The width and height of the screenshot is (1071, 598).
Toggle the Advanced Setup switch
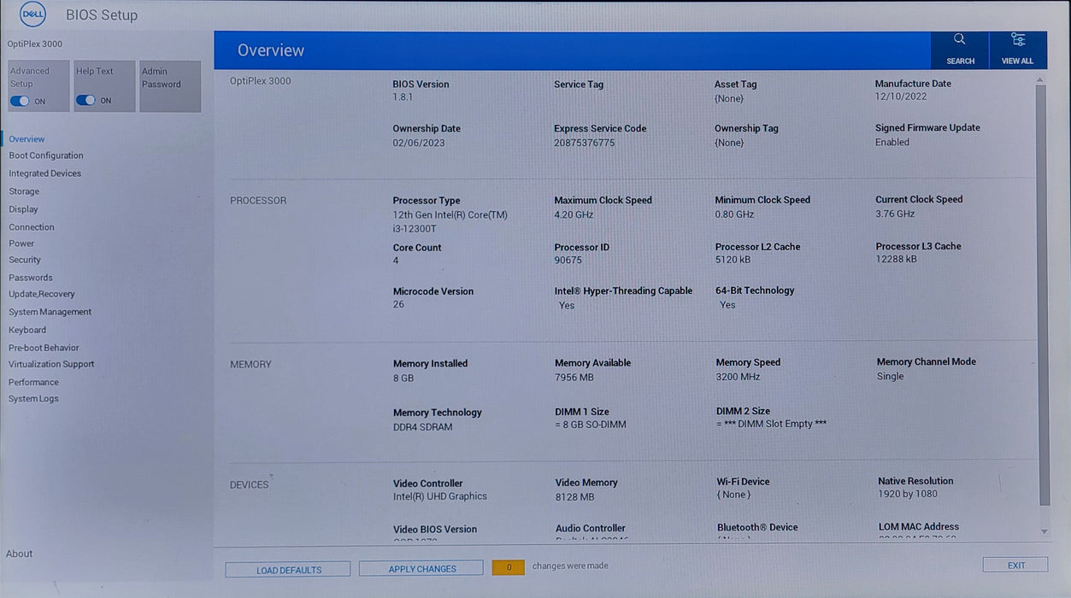[x=20, y=101]
